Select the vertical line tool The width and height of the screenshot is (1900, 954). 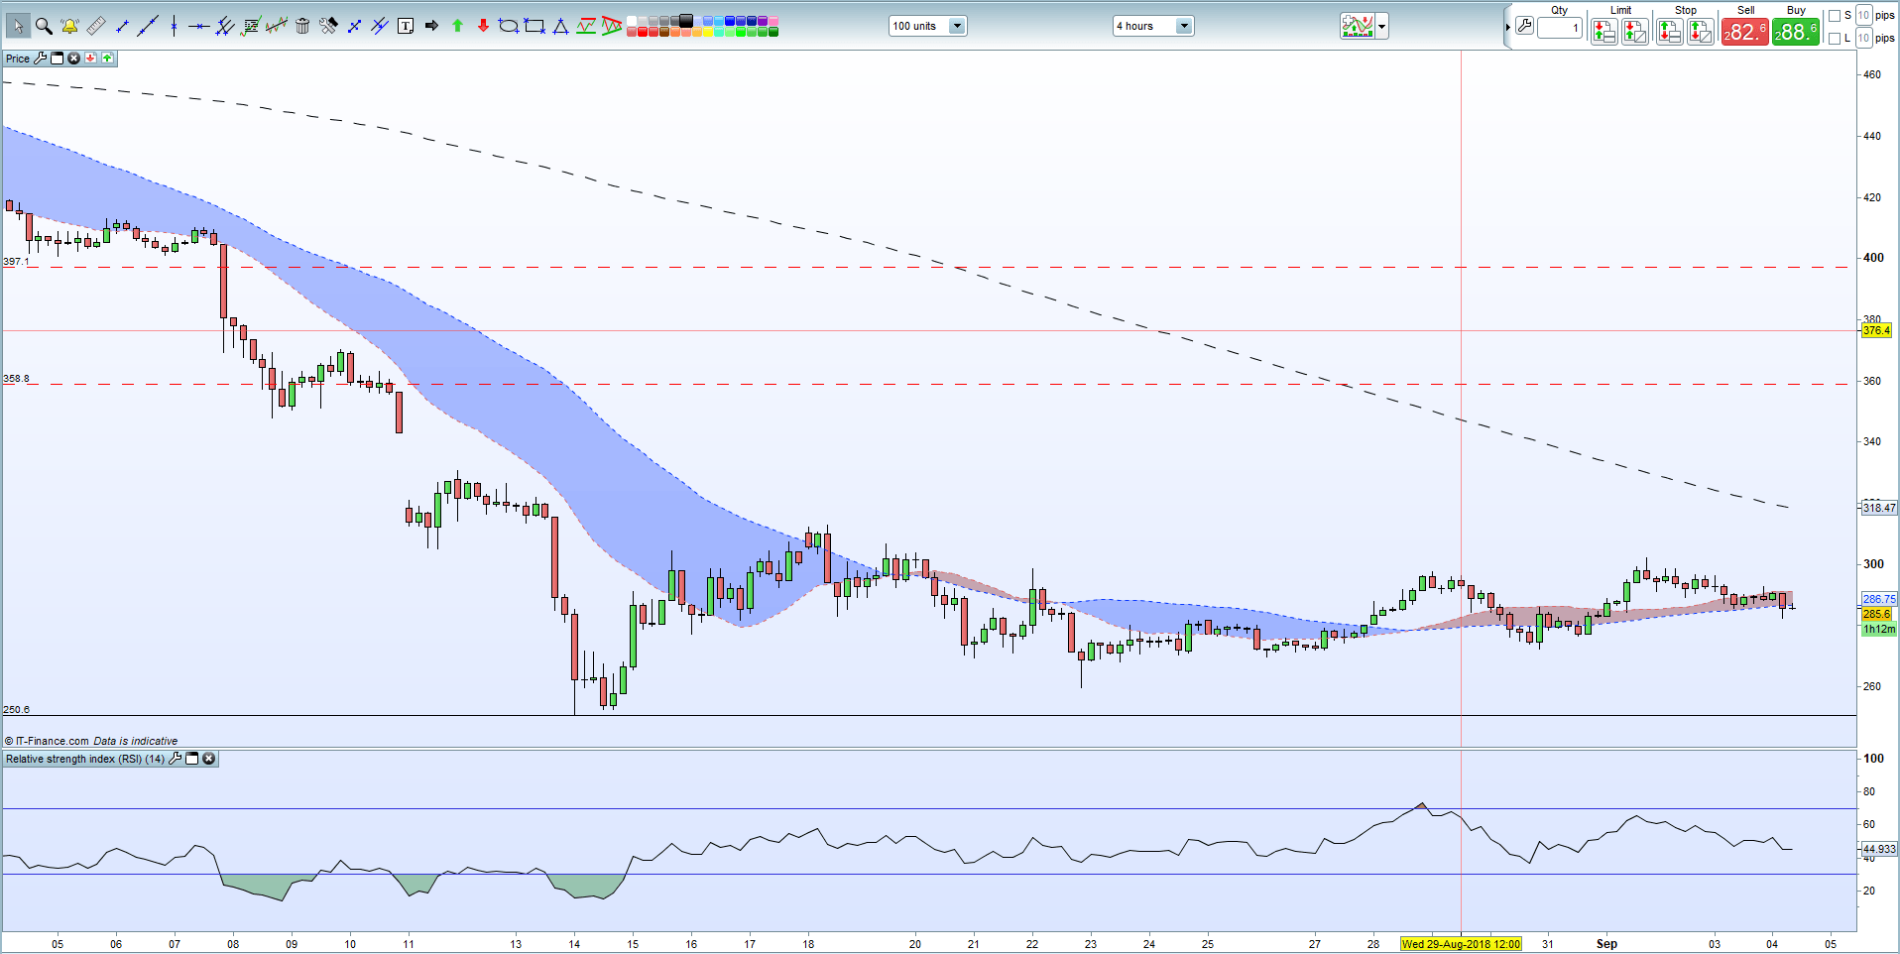[174, 26]
